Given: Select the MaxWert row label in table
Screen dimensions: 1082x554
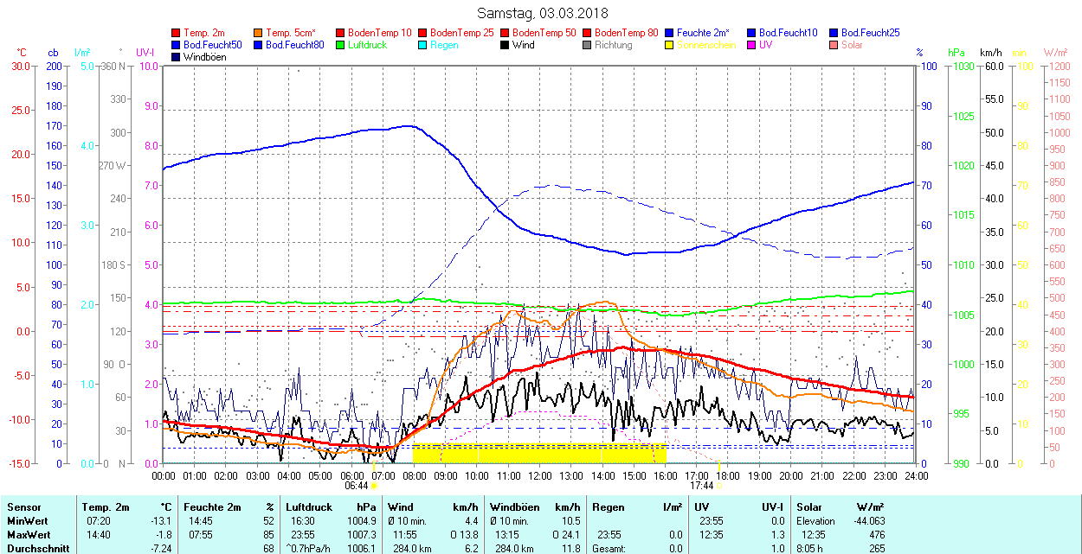Looking at the screenshot, I should tap(28, 535).
